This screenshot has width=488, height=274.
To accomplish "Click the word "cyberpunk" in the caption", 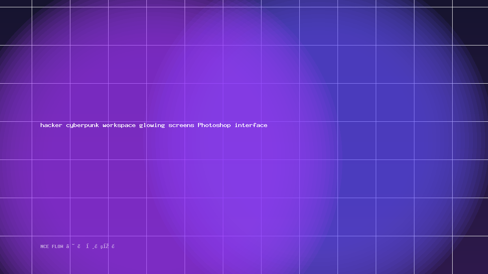I will [83, 125].
